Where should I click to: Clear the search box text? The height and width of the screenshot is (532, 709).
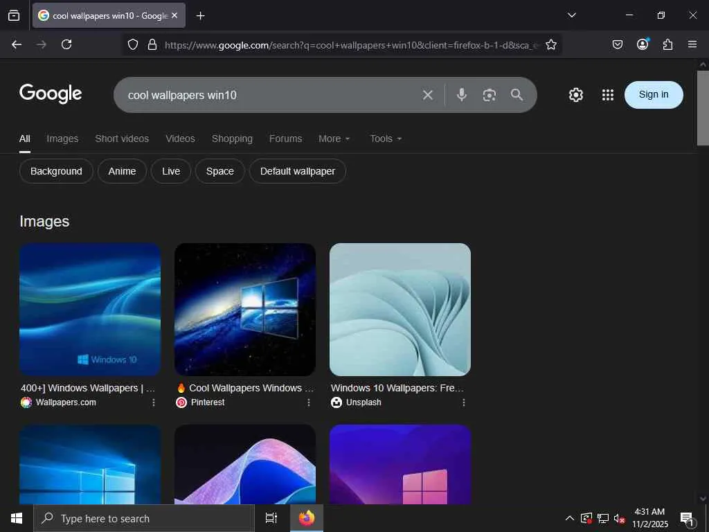(427, 95)
